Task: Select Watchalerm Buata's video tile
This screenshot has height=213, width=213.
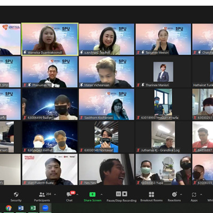Action: click(x=50, y=169)
